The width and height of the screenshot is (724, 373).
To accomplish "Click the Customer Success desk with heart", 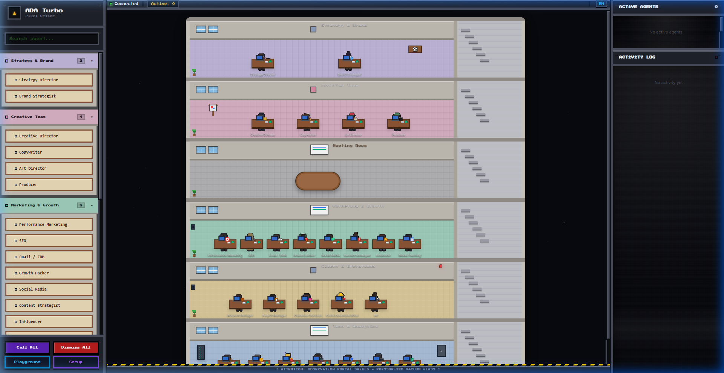I will [308, 303].
